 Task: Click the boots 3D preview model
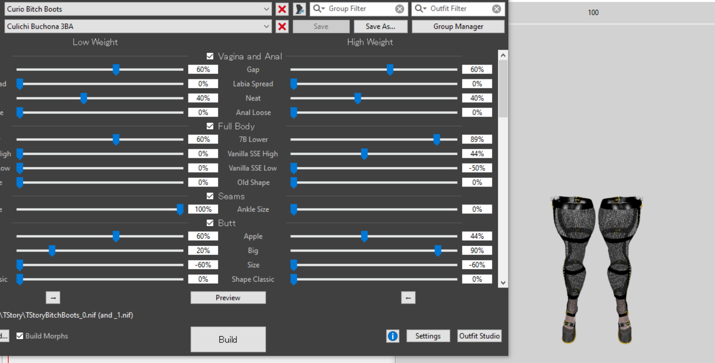(596, 269)
